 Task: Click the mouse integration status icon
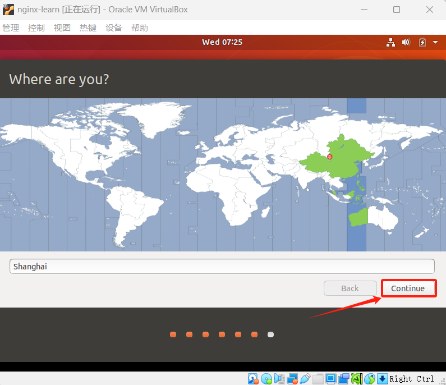tap(370, 379)
